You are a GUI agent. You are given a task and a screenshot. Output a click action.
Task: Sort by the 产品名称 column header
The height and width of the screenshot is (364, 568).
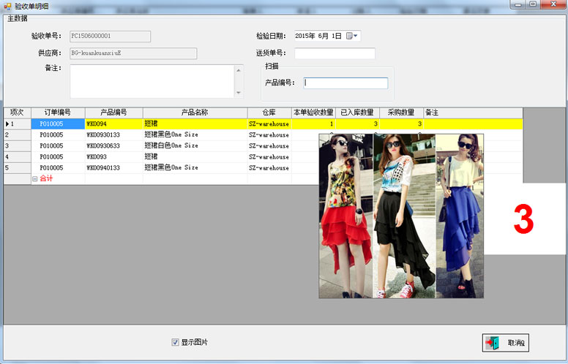point(195,113)
